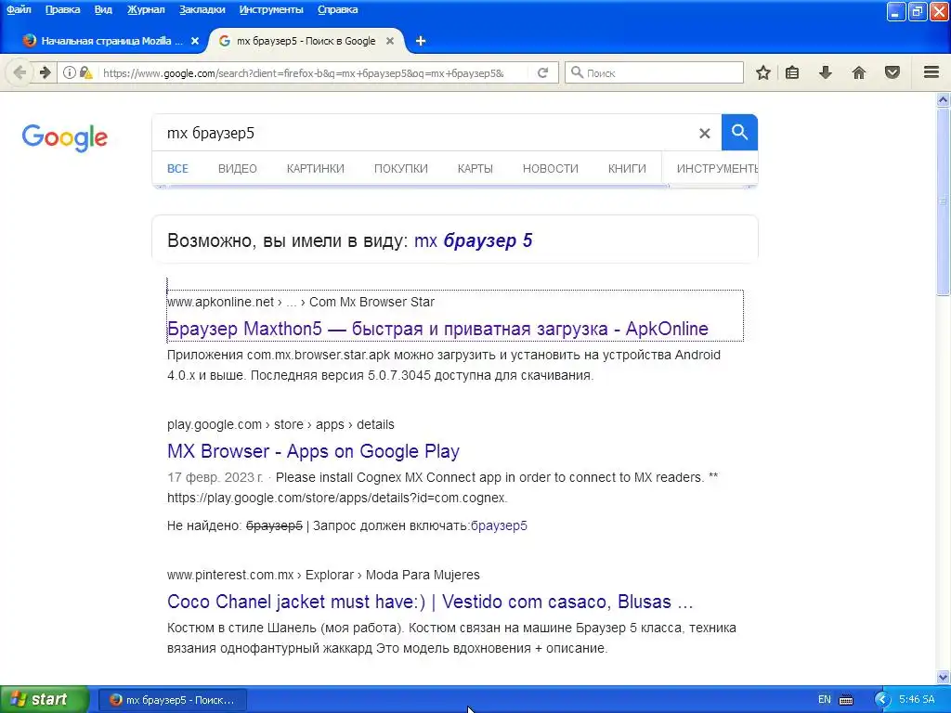Screen dimensions: 951x713
Task: Open the Справка menu
Action: 337,9
